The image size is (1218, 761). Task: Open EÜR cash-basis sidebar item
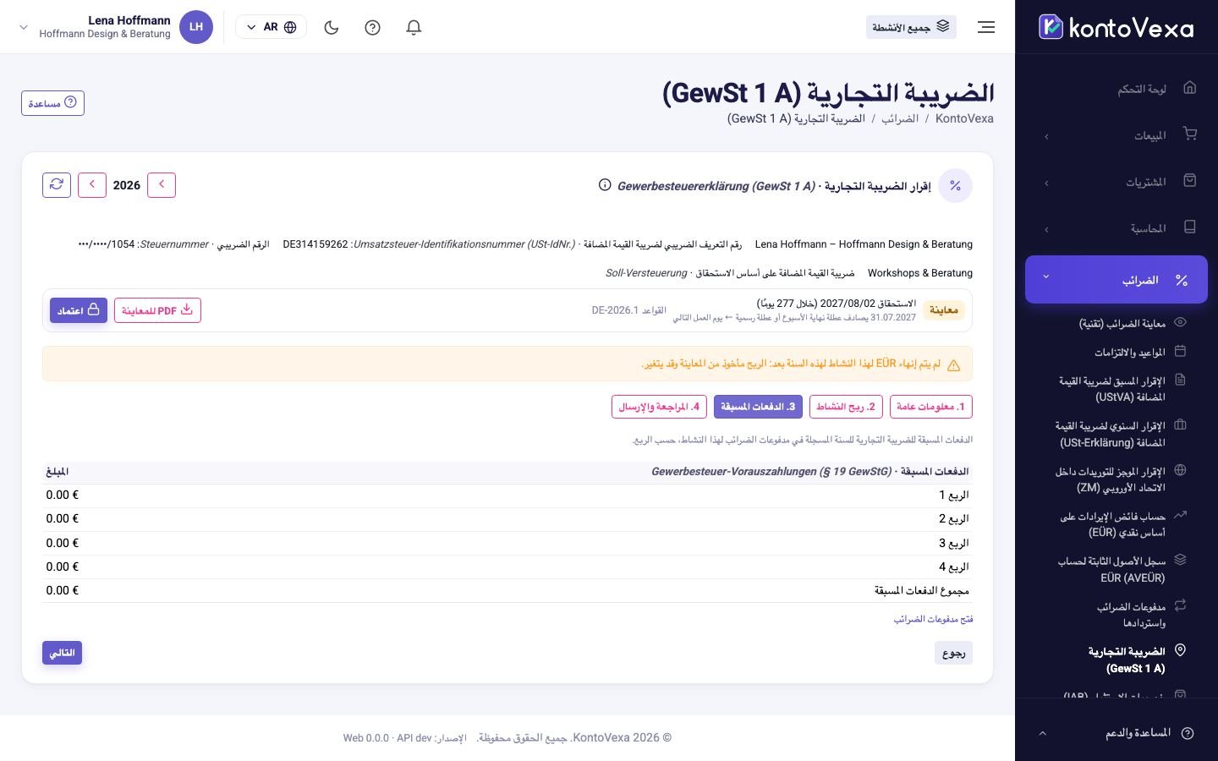pos(1116,524)
